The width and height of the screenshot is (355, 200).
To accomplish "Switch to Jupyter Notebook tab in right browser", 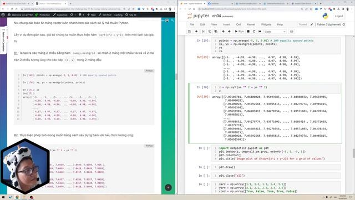I will tap(192, 4).
